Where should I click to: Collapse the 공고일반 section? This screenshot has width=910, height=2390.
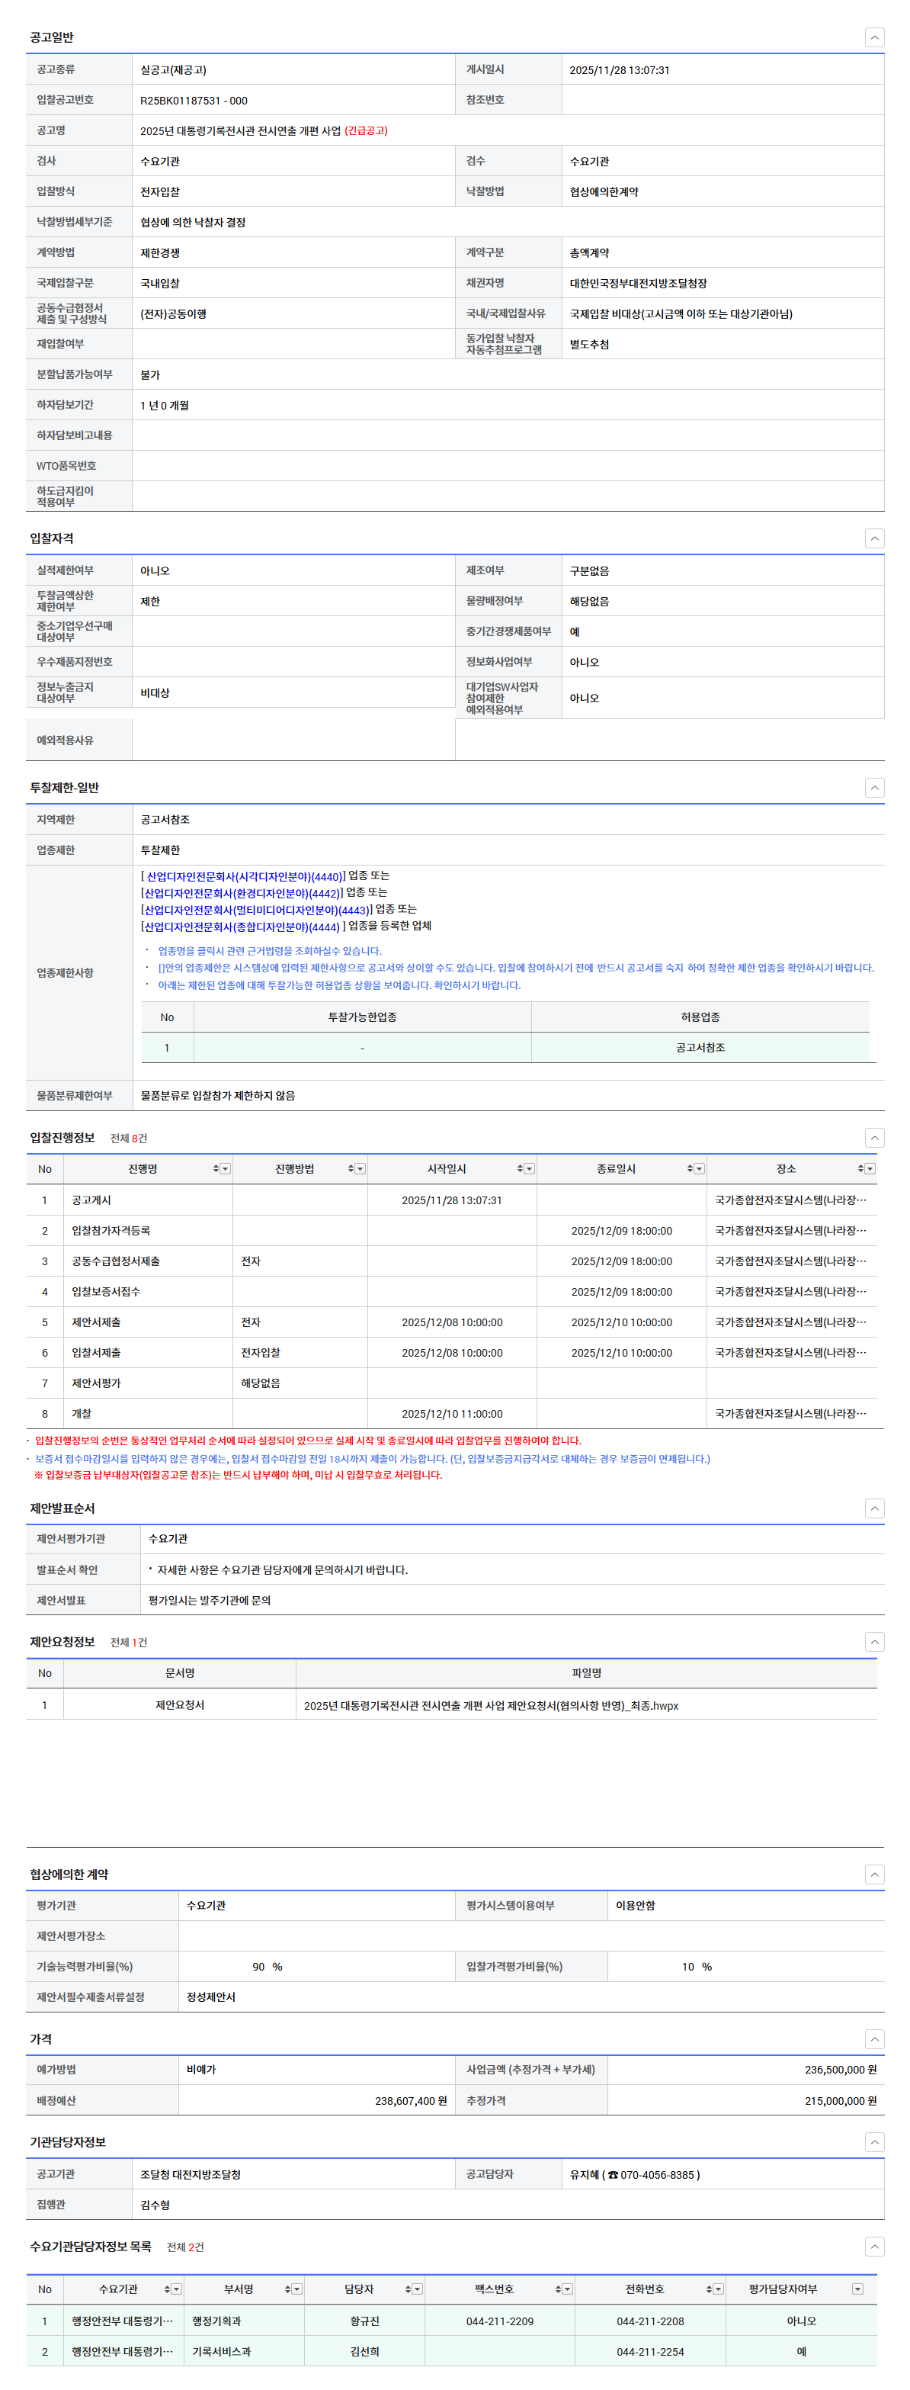point(874,37)
